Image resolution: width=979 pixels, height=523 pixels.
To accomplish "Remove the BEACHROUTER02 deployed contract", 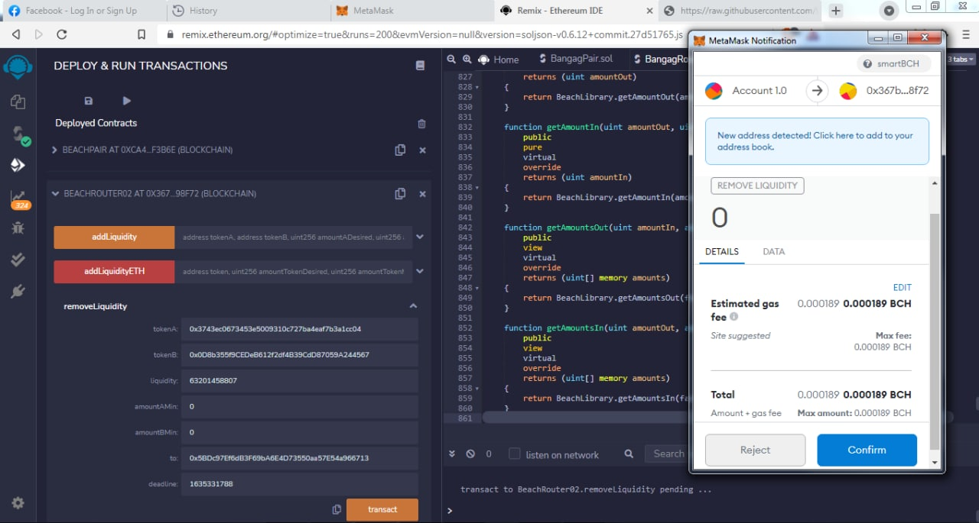I will pyautogui.click(x=422, y=194).
